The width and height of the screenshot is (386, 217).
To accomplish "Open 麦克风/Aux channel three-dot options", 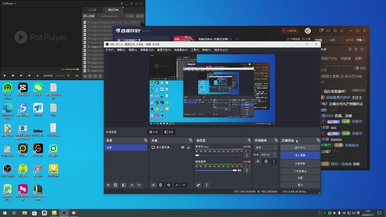I will click(247, 155).
